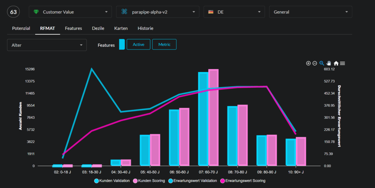Viewport: 375px width, 188px height.
Task: Click the chart zoom in plus icon
Action: 308,63
